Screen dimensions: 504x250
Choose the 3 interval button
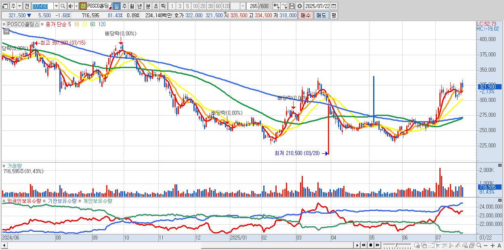pos(180,6)
